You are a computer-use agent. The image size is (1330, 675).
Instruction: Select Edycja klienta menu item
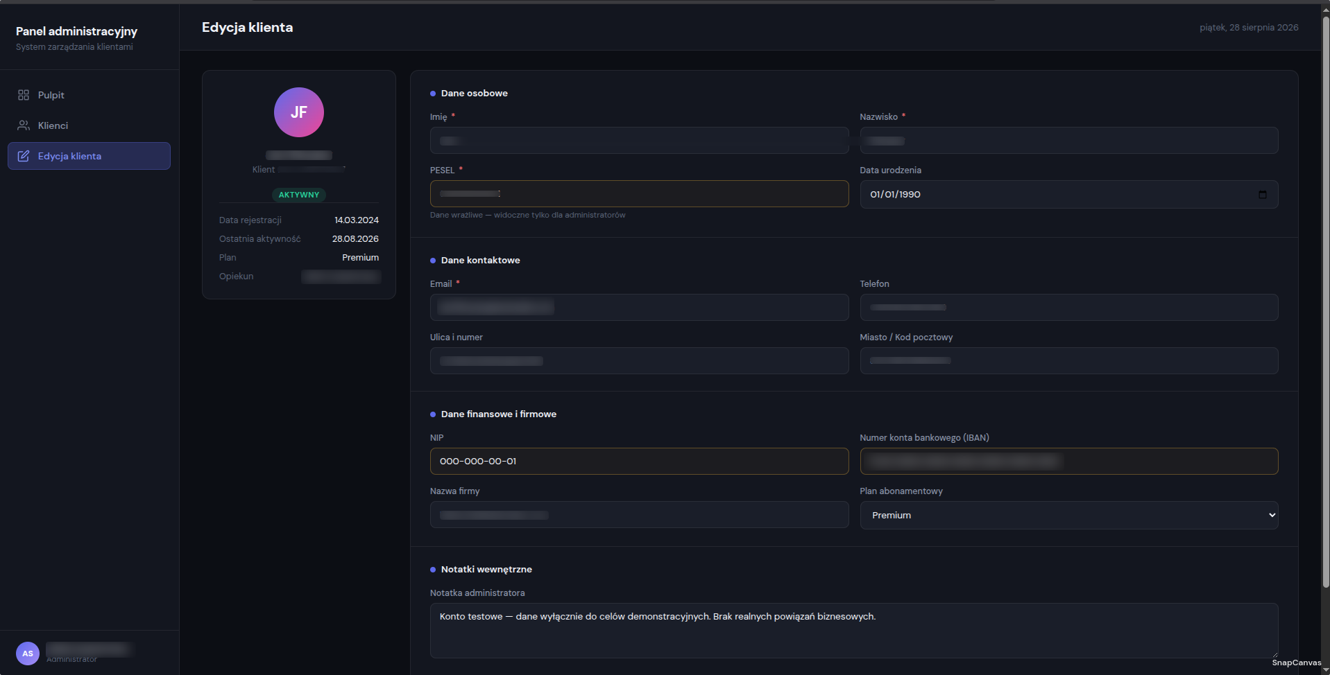point(89,156)
